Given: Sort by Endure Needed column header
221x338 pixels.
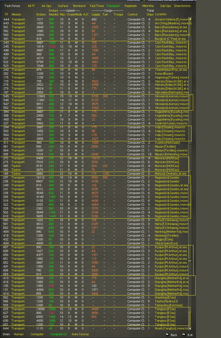Looking at the screenshot, I should coord(54,12).
